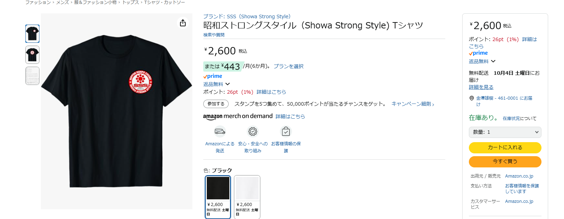The height and width of the screenshot is (219, 564).
Task: Click the お客様情報の保護 shield icon
Action: tap(286, 132)
